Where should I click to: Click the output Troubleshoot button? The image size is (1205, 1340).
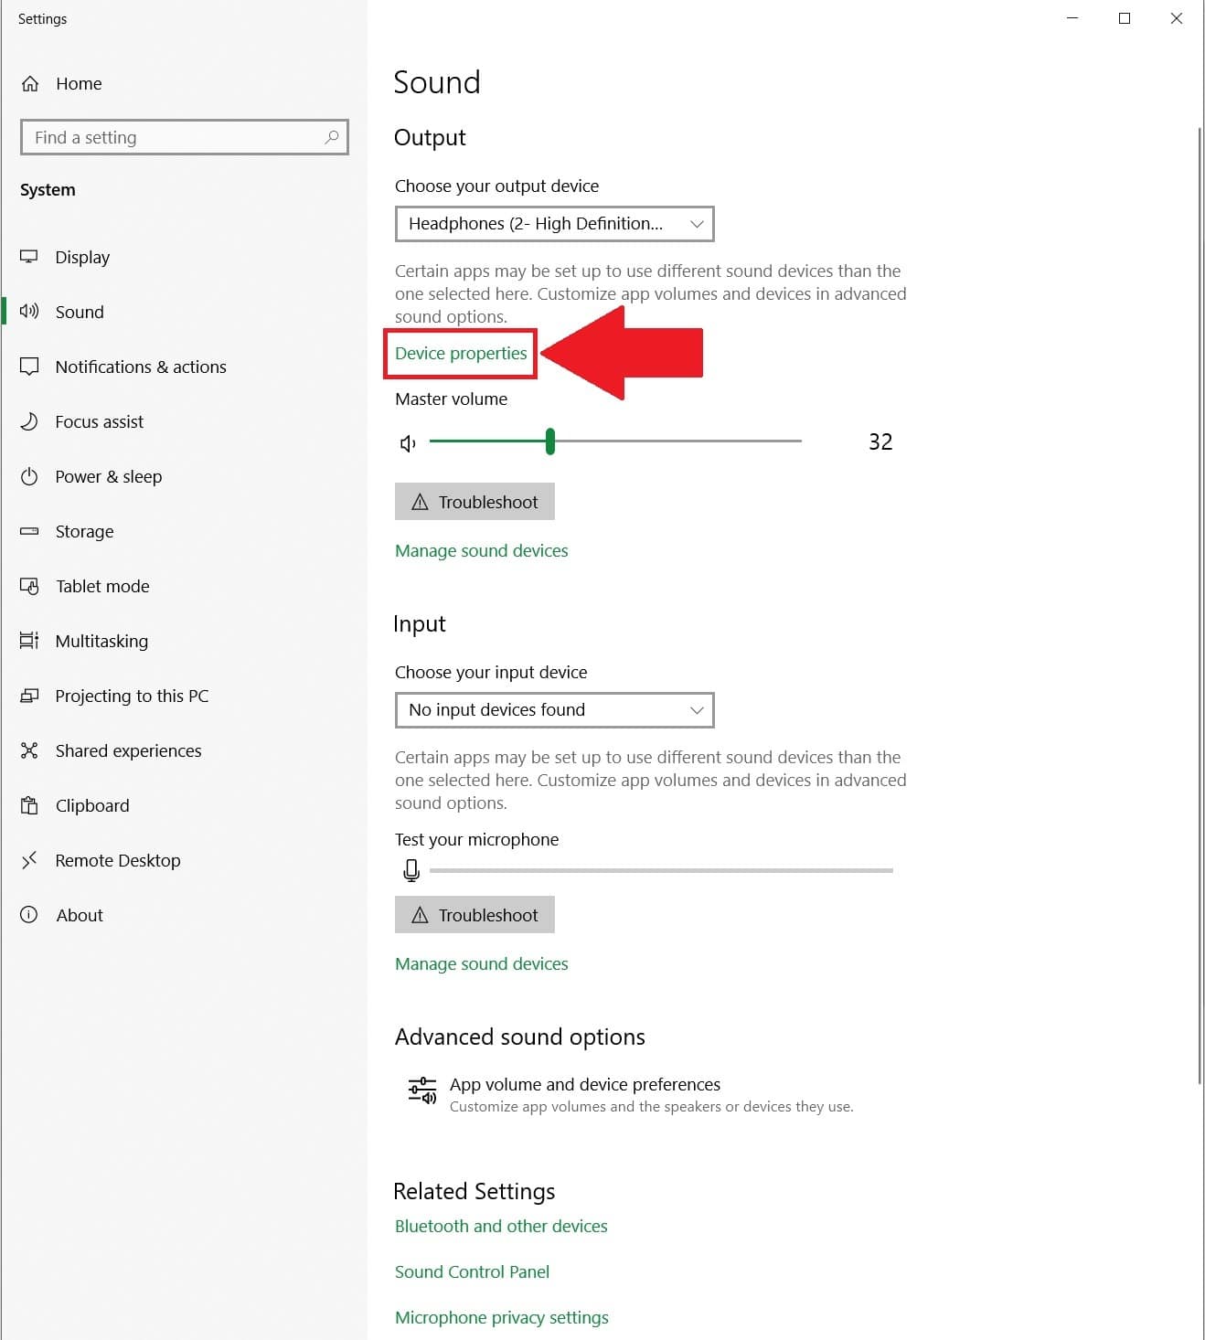click(x=475, y=502)
